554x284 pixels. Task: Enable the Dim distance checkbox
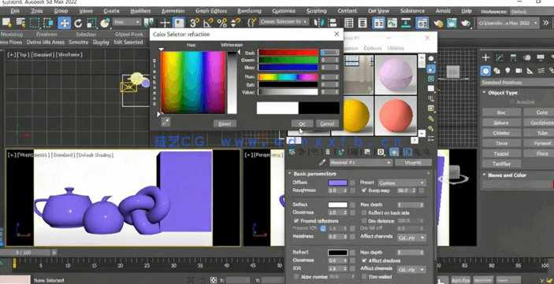tap(364, 221)
